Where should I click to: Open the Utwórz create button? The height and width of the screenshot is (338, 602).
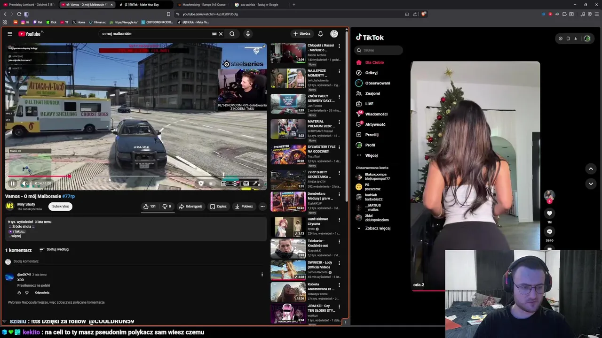[x=301, y=34]
